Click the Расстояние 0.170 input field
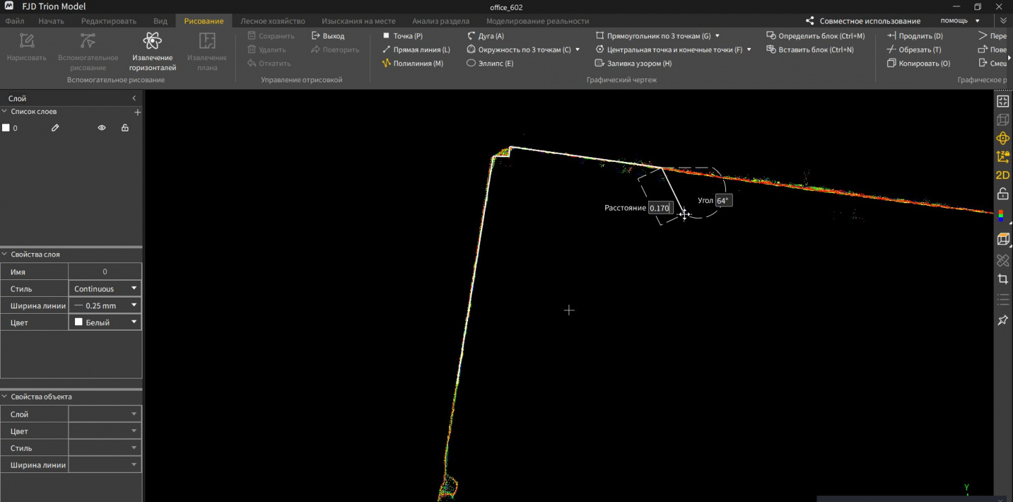1013x502 pixels. 659,208
